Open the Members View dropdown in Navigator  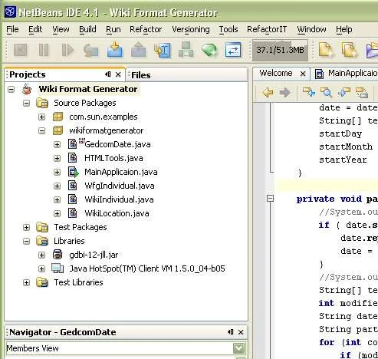coord(239,348)
